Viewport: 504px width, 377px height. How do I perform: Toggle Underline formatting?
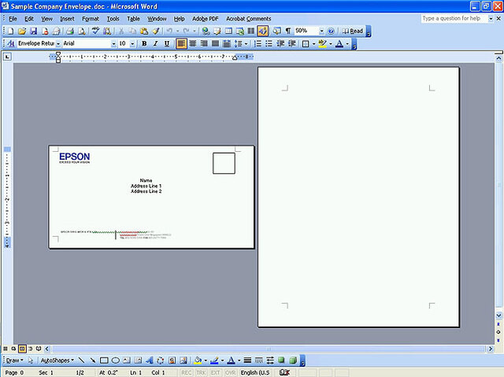click(x=167, y=43)
